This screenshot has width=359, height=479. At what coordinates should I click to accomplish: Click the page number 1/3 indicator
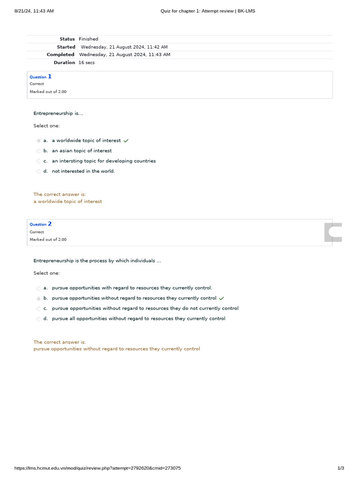pos(341,468)
